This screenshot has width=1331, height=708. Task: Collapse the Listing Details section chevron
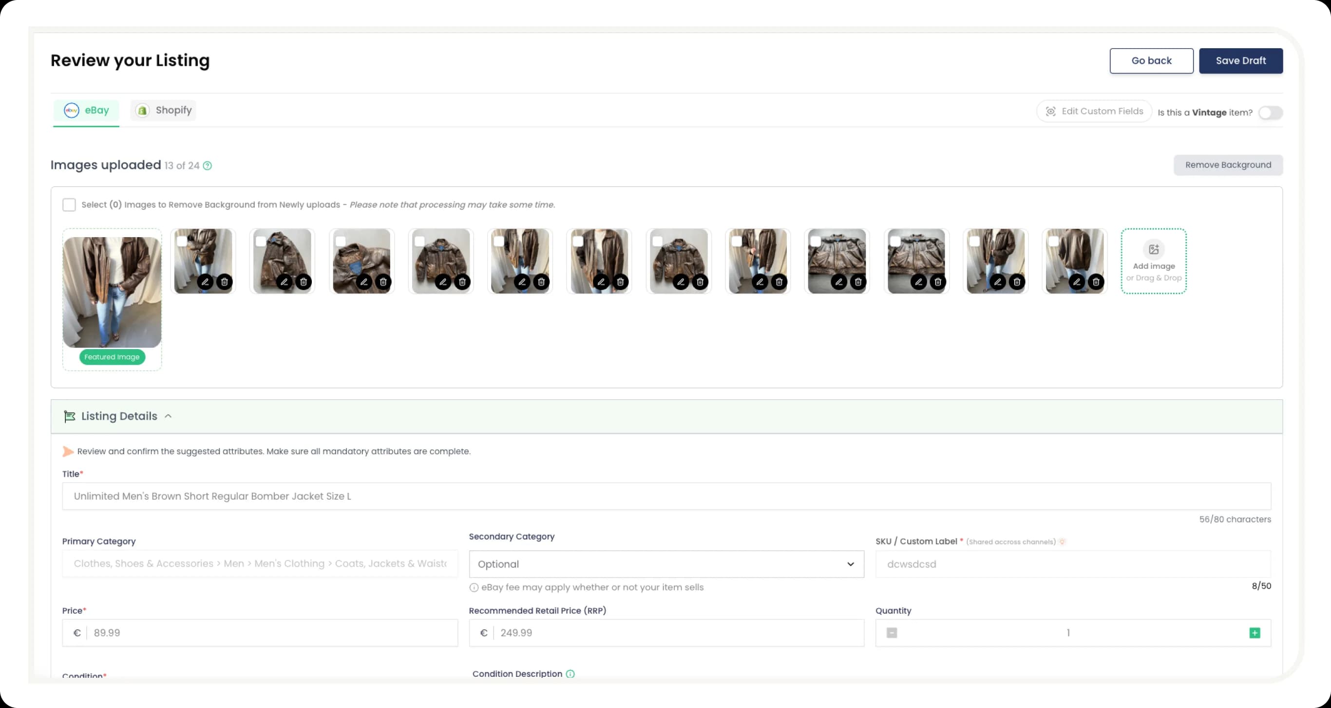click(x=168, y=416)
